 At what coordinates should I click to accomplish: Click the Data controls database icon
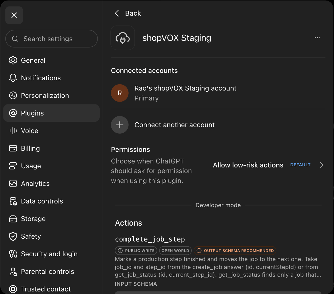pyautogui.click(x=13, y=201)
